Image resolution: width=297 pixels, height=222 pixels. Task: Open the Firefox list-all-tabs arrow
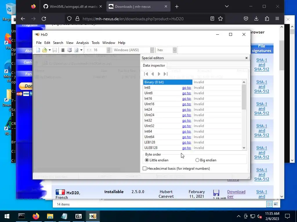pos(227,6)
